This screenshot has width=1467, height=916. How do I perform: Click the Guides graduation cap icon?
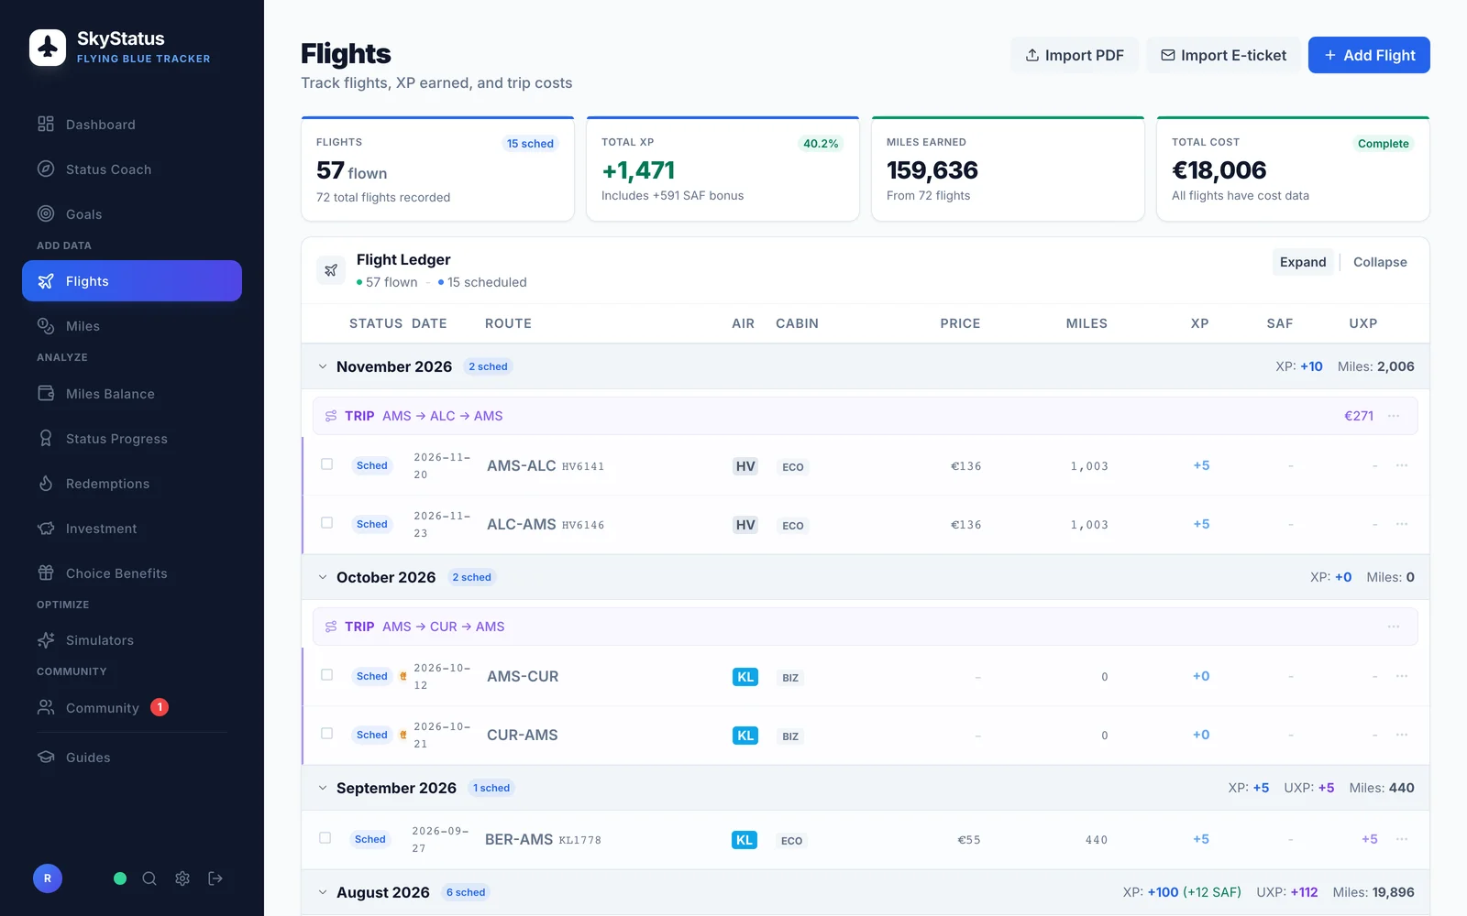(46, 758)
